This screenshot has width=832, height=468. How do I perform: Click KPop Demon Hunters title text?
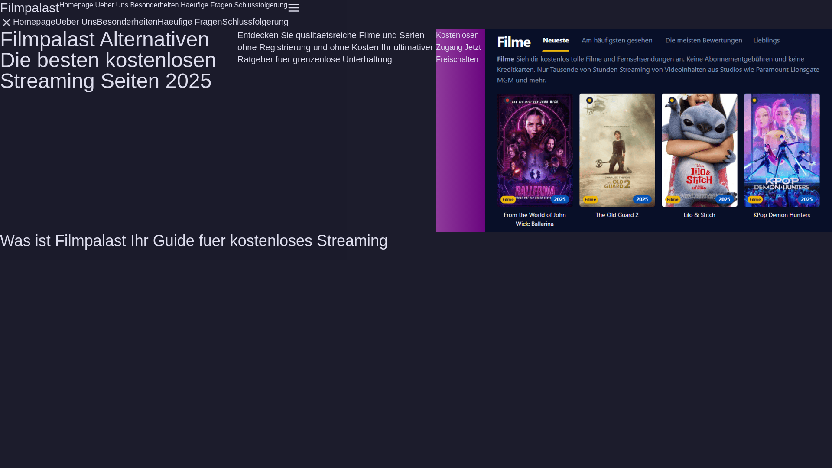[x=782, y=215]
